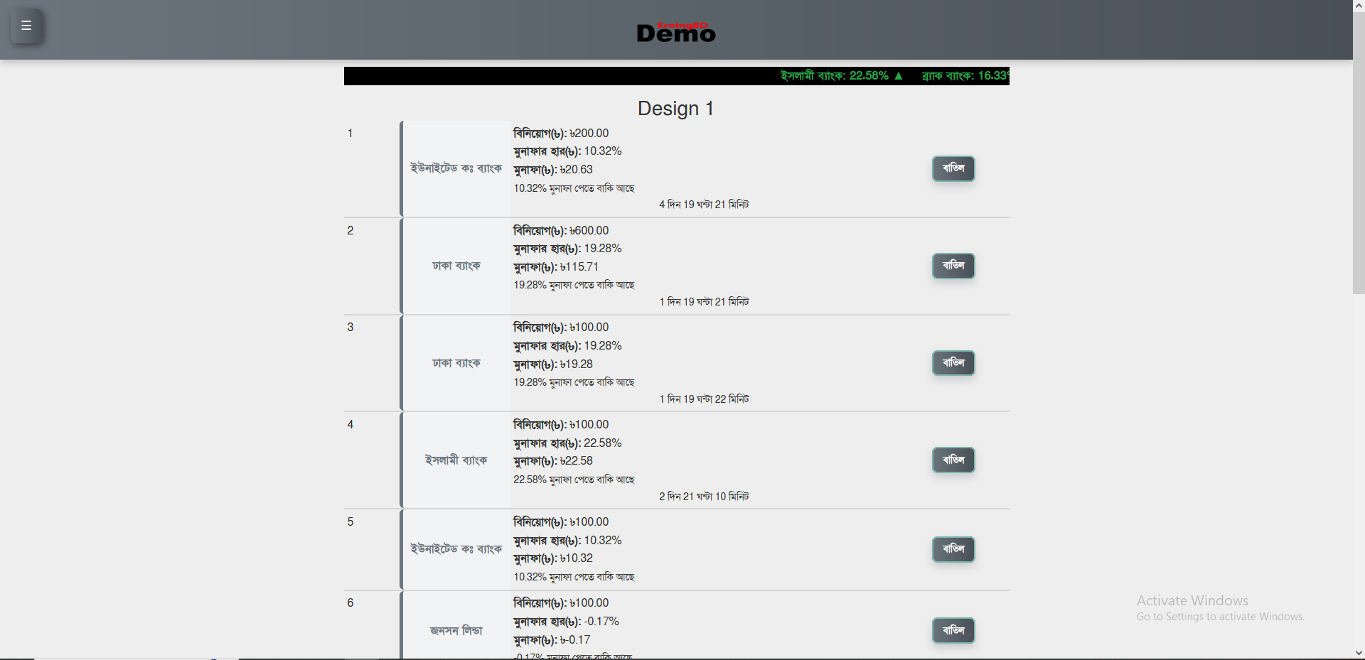This screenshot has height=660, width=1365.
Task: Click the Design 1 heading
Action: (675, 109)
